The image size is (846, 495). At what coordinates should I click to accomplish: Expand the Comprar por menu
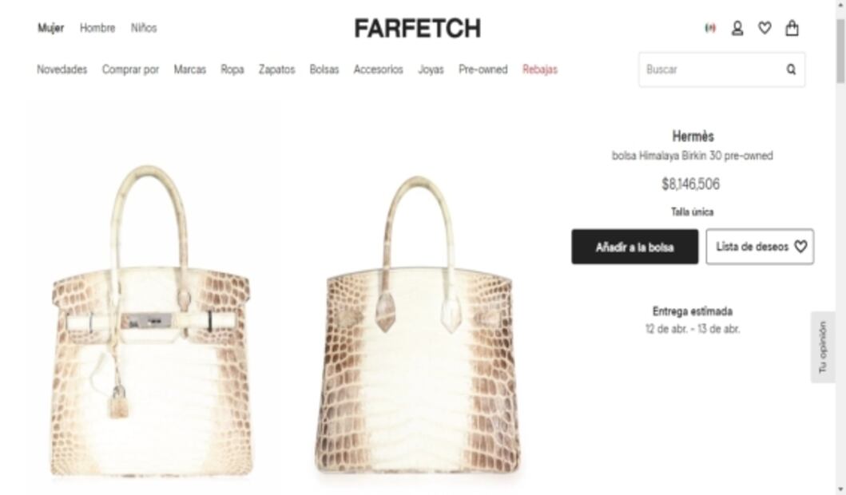(130, 69)
